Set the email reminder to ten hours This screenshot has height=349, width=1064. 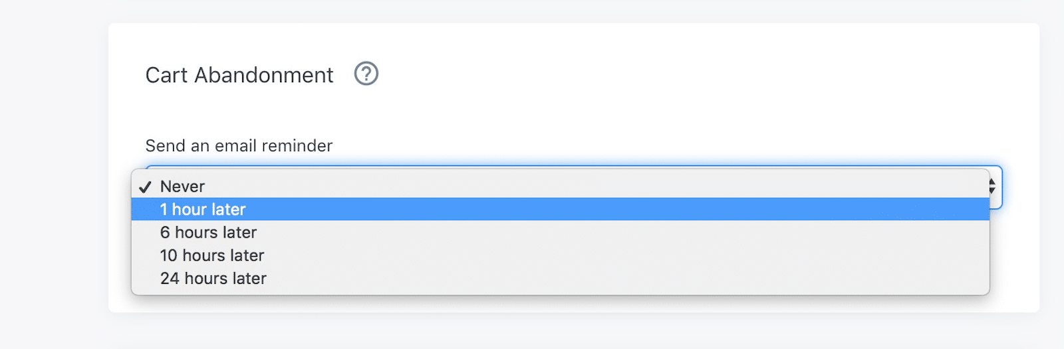(x=561, y=255)
